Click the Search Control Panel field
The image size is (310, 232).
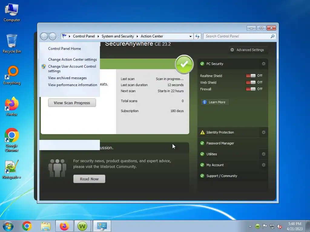(237, 36)
